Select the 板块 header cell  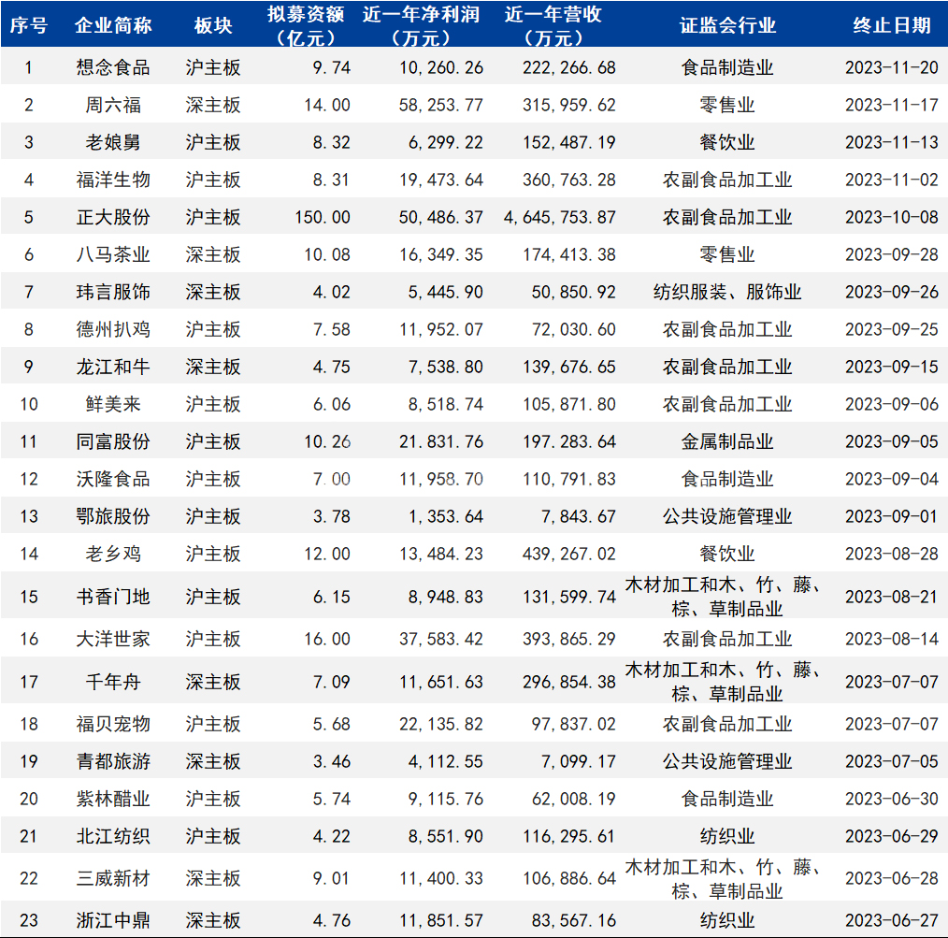(213, 25)
